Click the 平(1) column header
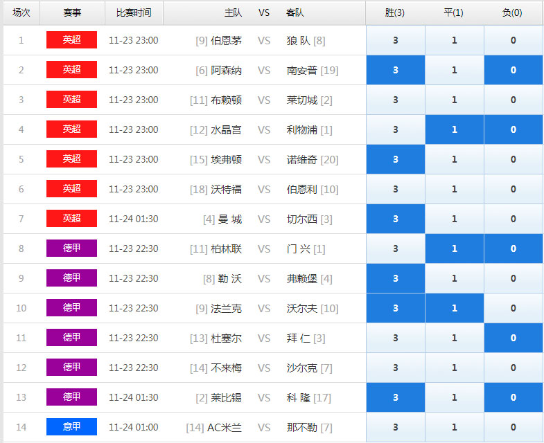Screen dimensions: 544x443 click(x=453, y=13)
